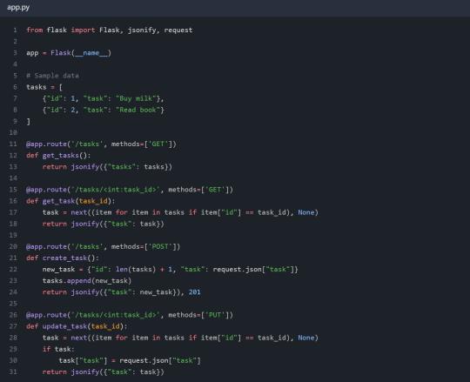Click the 201 status code
This screenshot has width=470, height=382.
195,292
